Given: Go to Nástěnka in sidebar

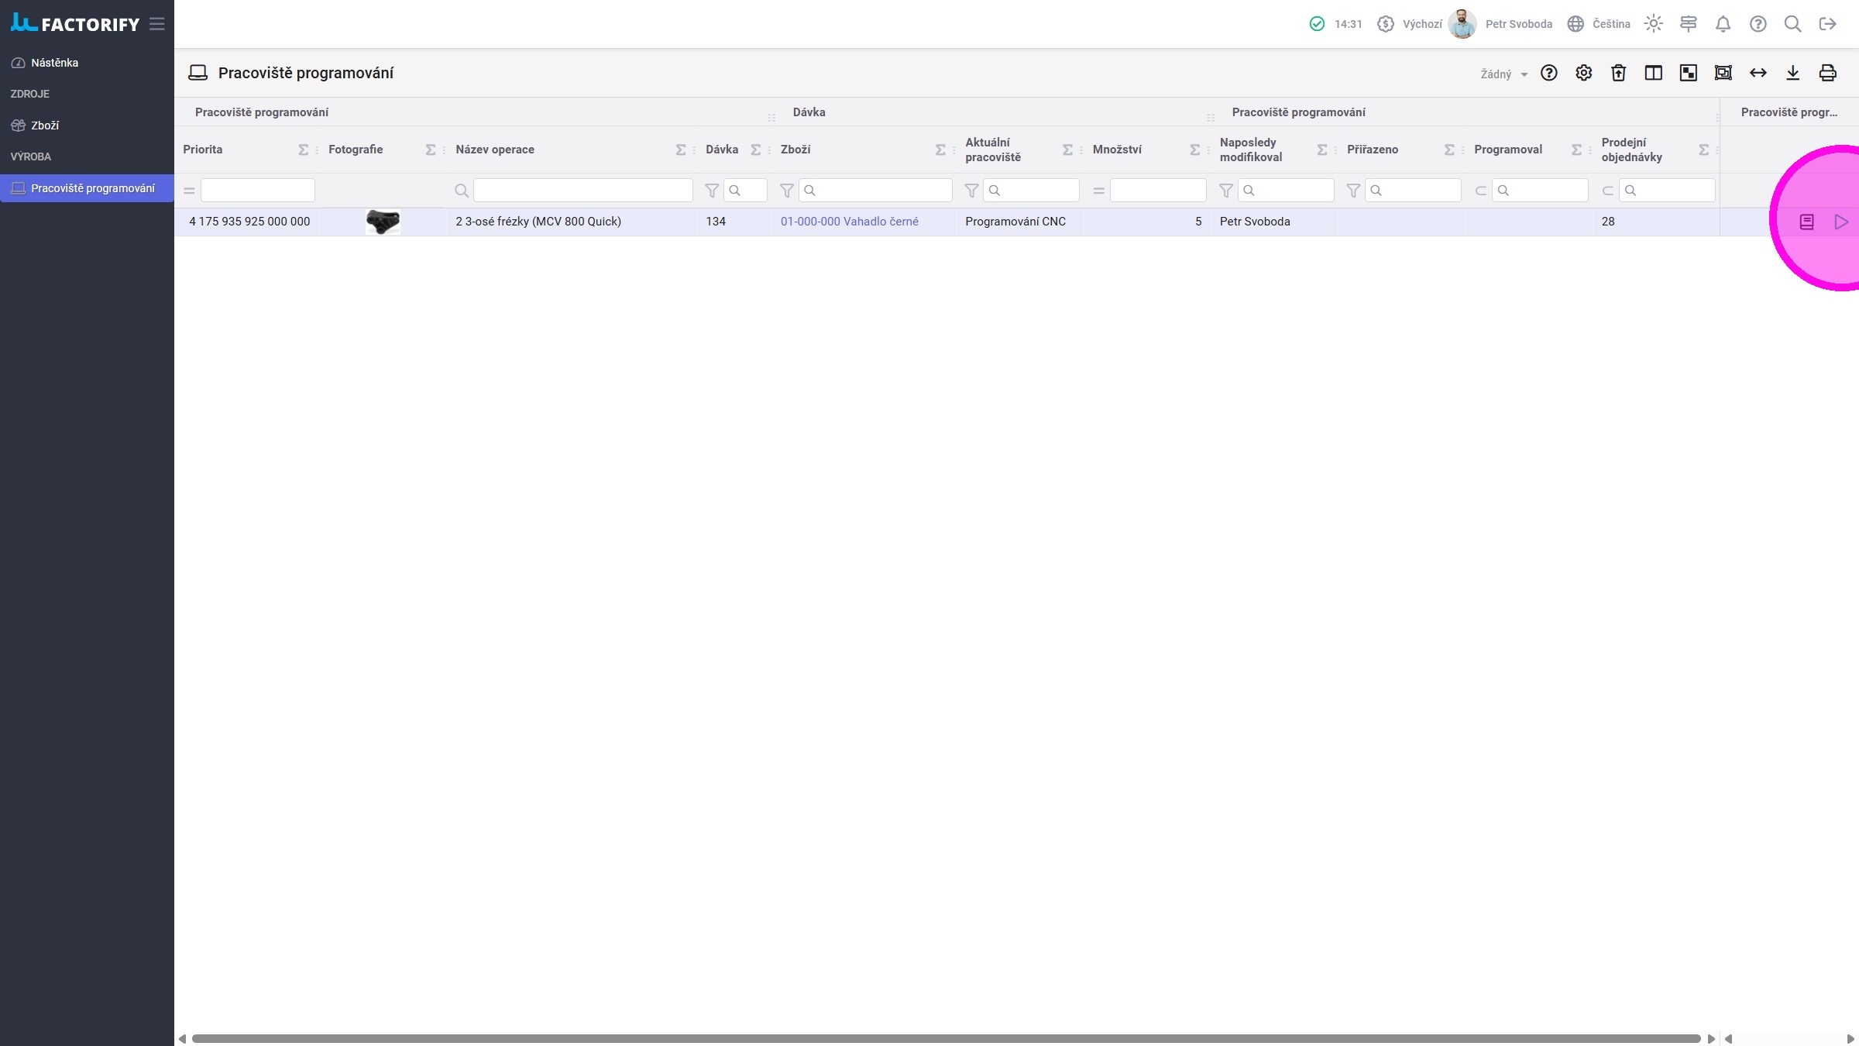Looking at the screenshot, I should 54,63.
